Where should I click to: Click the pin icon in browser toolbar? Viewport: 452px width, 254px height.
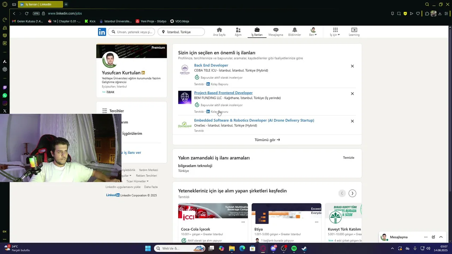click(392, 13)
